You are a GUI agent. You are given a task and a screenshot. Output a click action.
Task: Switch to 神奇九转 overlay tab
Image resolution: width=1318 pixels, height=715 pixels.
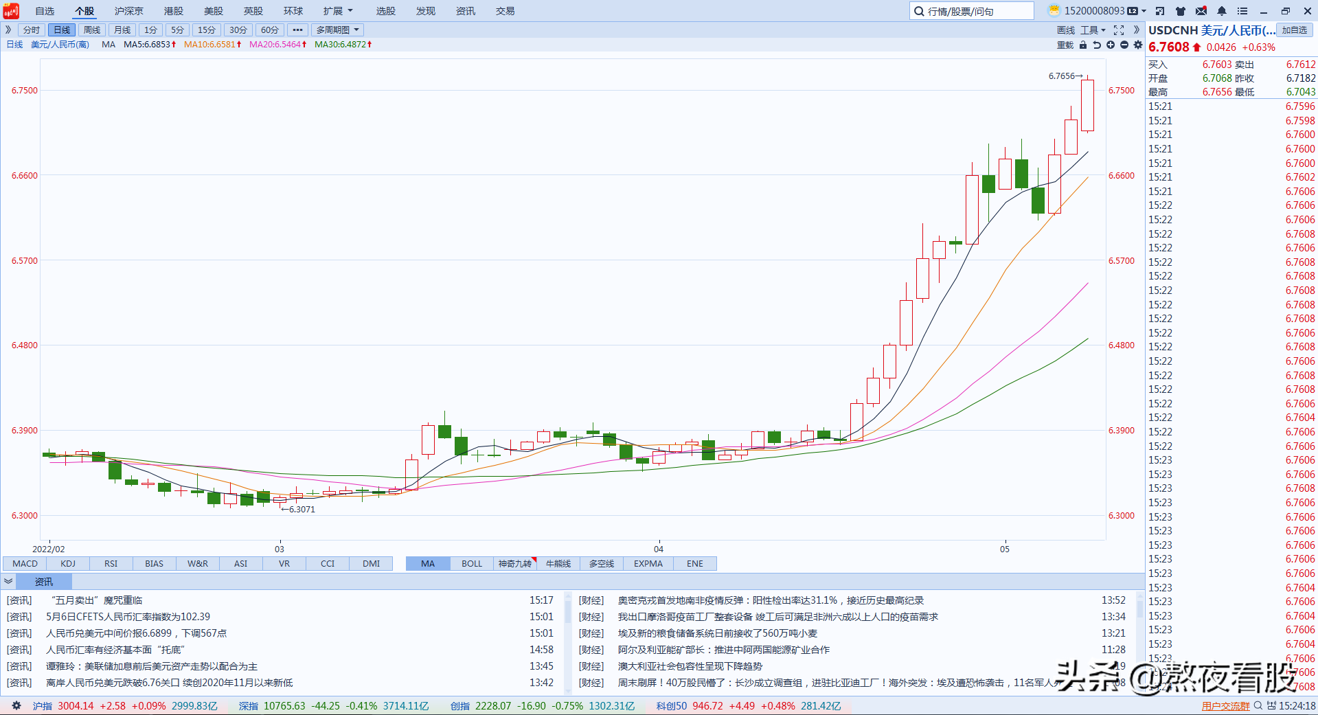515,564
